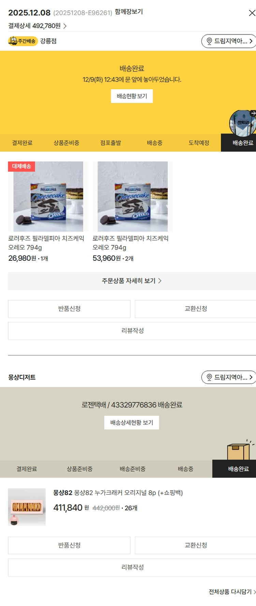Expand 결제상세 492,780원 payment details
The width and height of the screenshot is (256, 606).
(38, 26)
